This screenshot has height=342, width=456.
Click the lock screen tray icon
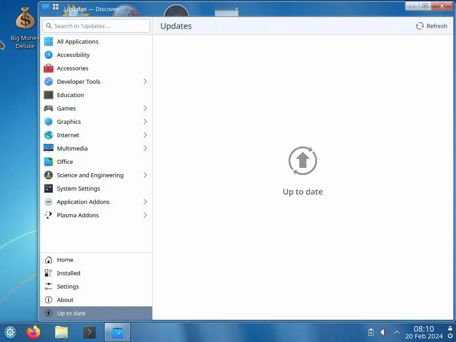click(x=450, y=328)
